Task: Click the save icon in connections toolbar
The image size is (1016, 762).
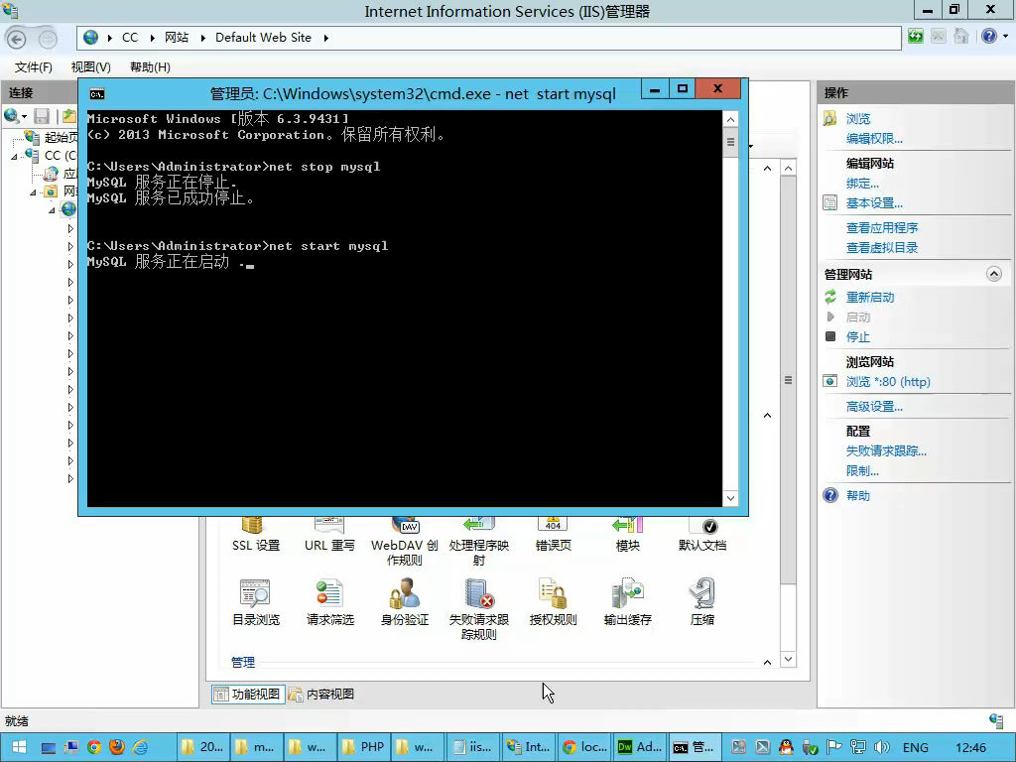Action: [x=42, y=117]
